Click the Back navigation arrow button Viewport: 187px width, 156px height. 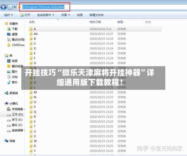[3, 7]
